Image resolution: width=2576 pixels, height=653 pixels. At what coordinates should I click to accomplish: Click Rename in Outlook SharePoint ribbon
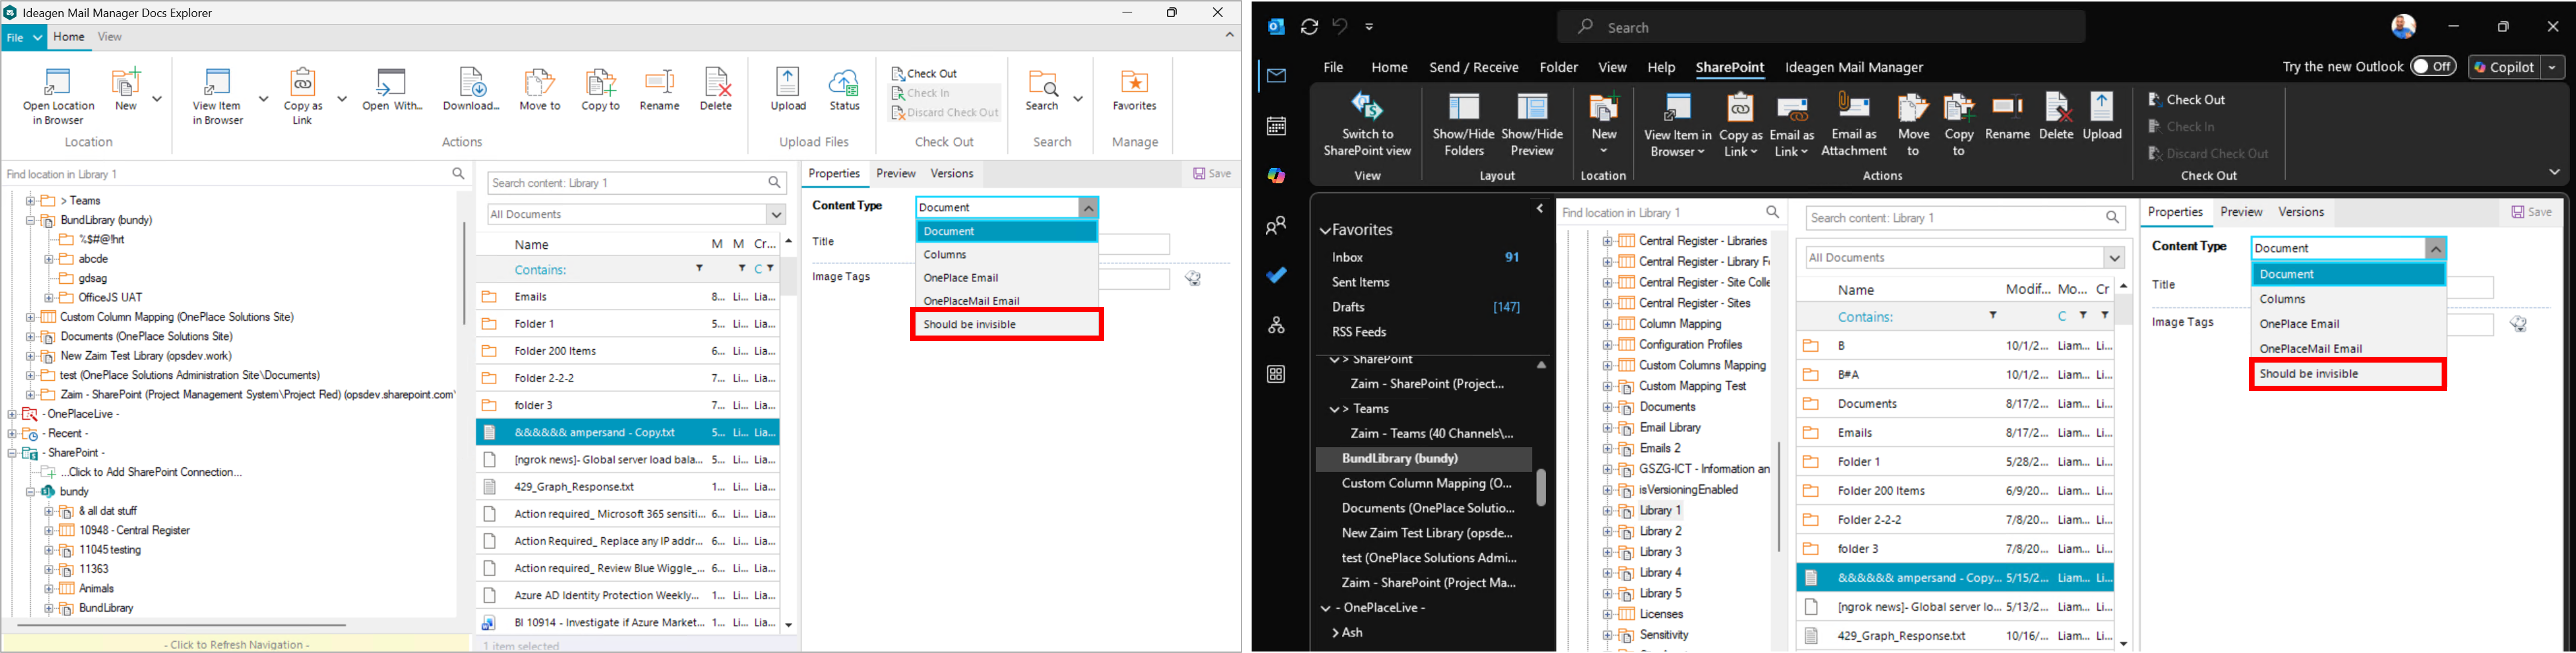pyautogui.click(x=2007, y=116)
